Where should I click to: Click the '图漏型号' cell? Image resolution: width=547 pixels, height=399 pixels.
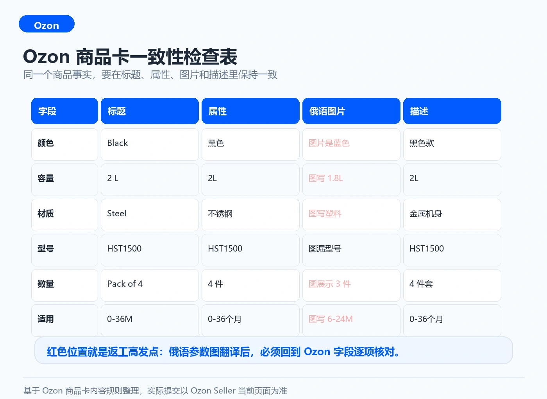tap(351, 250)
